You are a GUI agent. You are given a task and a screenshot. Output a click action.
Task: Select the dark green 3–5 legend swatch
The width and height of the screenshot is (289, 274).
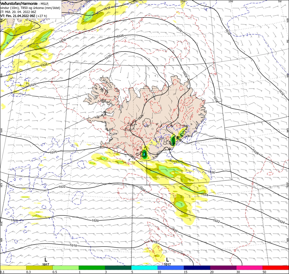[118, 268]
